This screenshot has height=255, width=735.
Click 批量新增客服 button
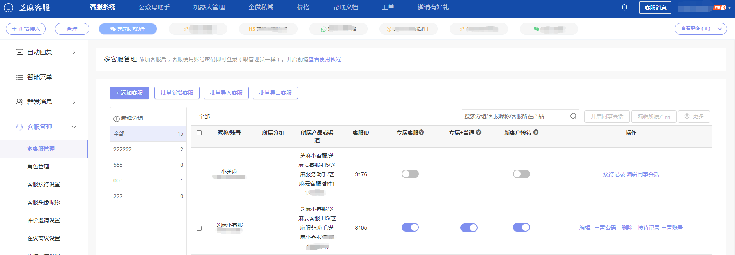pyautogui.click(x=177, y=93)
